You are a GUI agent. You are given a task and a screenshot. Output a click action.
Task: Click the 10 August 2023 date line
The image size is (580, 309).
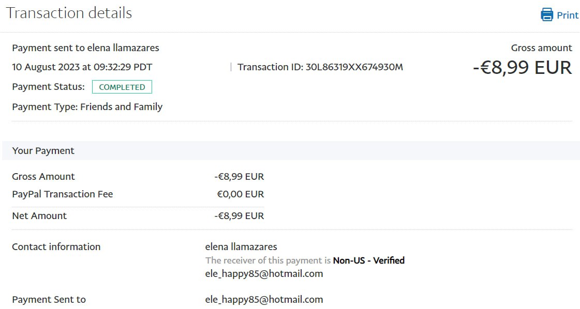coord(82,67)
